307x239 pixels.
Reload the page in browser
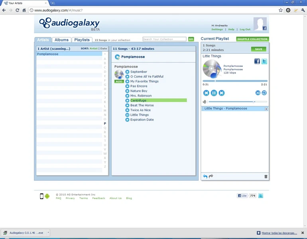tap(17, 10)
